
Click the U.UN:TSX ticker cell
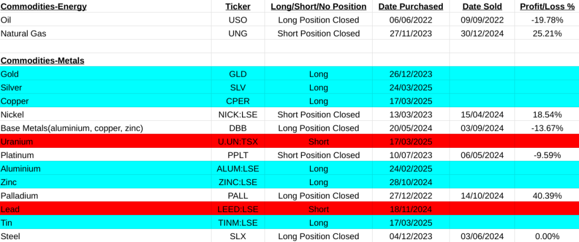237,142
